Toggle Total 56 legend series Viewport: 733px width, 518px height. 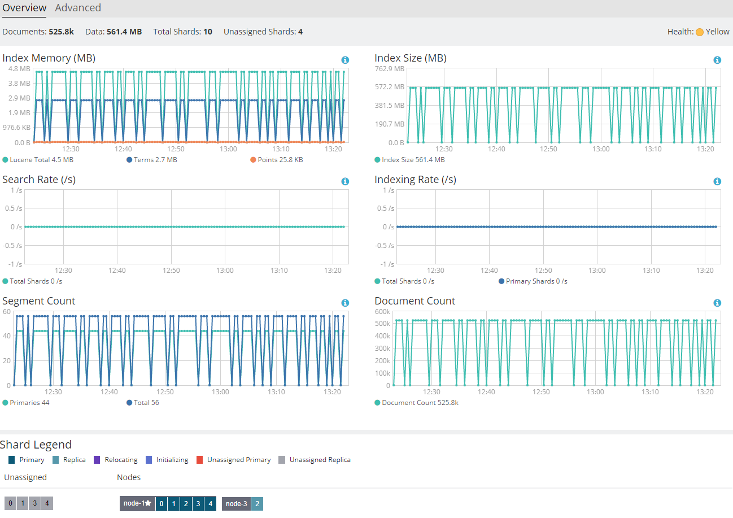[143, 403]
